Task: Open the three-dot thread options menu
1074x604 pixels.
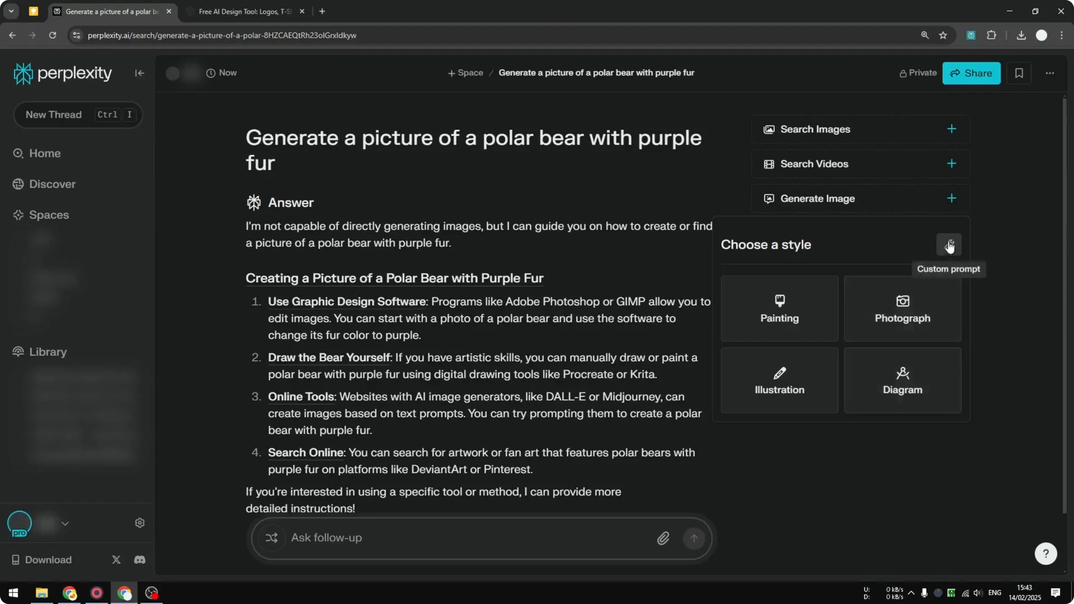Action: [1050, 73]
